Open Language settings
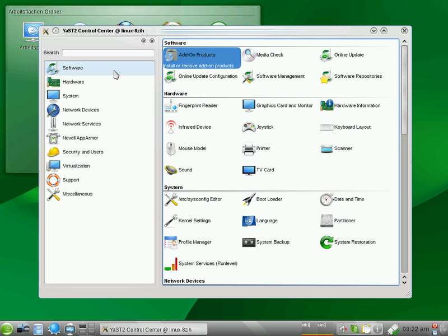 tap(260, 221)
